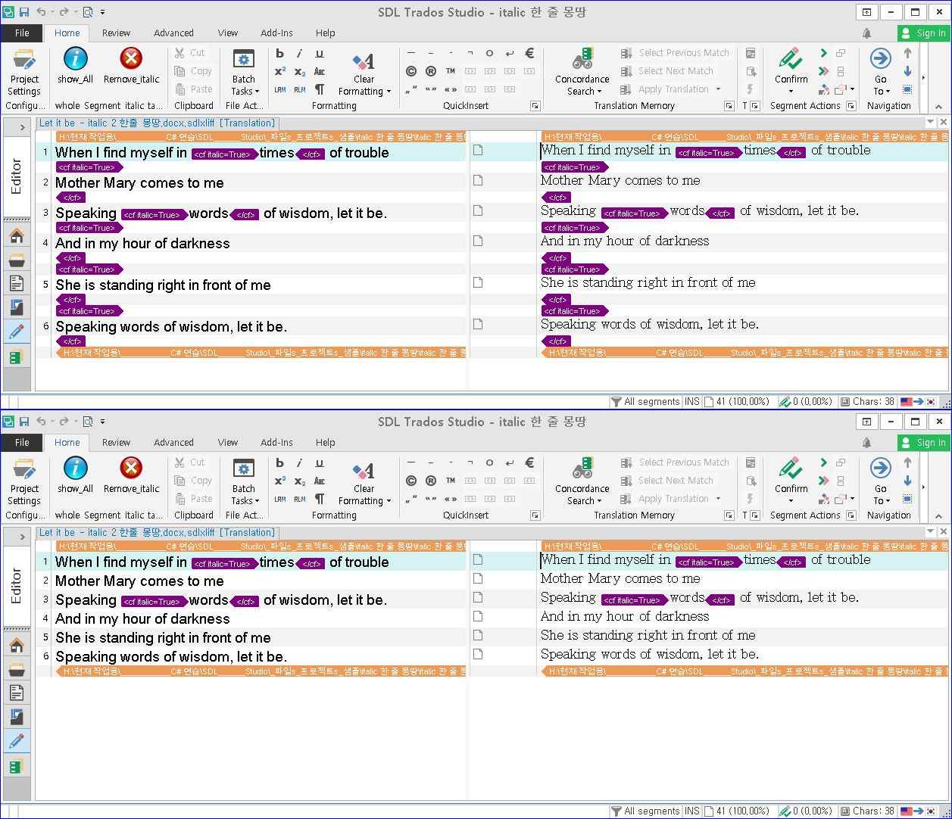Toggle underline formatting in upper window
The height and width of the screenshot is (819, 952).
tap(320, 53)
